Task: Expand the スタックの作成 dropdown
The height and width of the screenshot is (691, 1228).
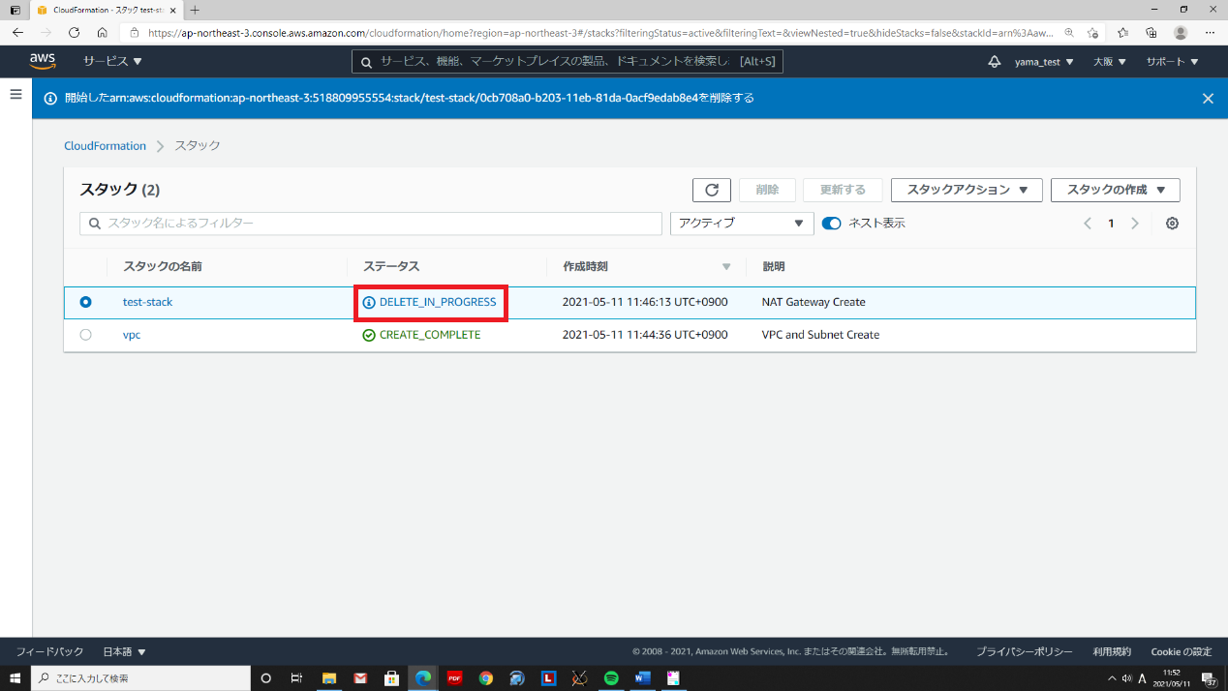Action: (x=1116, y=190)
